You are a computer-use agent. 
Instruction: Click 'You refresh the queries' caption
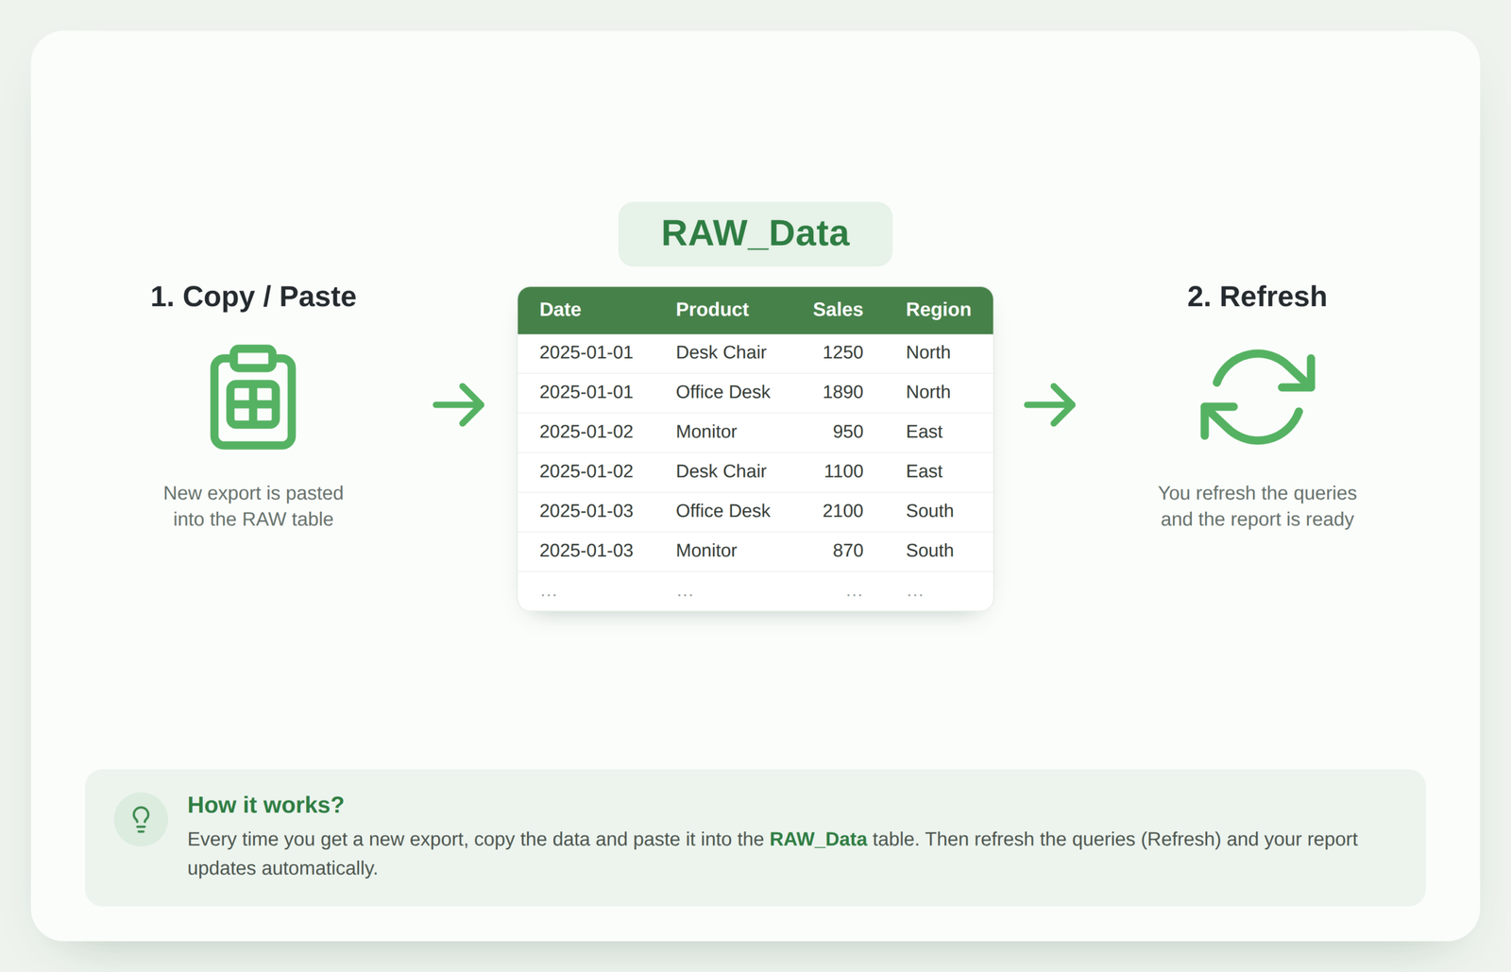pos(1257,493)
